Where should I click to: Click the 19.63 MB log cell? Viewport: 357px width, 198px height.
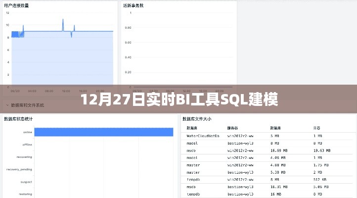point(321,150)
